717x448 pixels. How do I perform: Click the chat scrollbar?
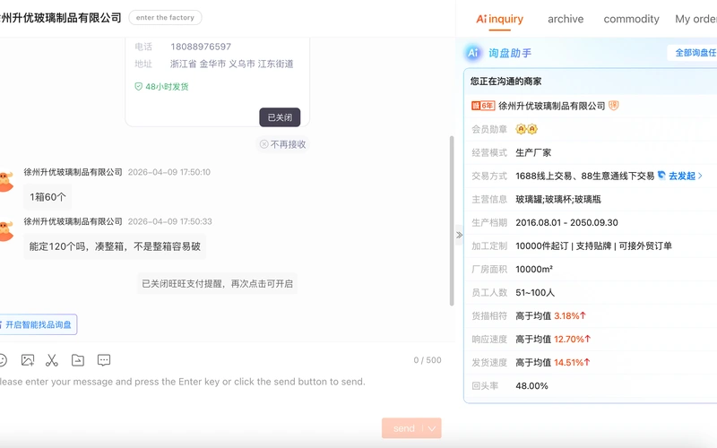pyautogui.click(x=452, y=220)
